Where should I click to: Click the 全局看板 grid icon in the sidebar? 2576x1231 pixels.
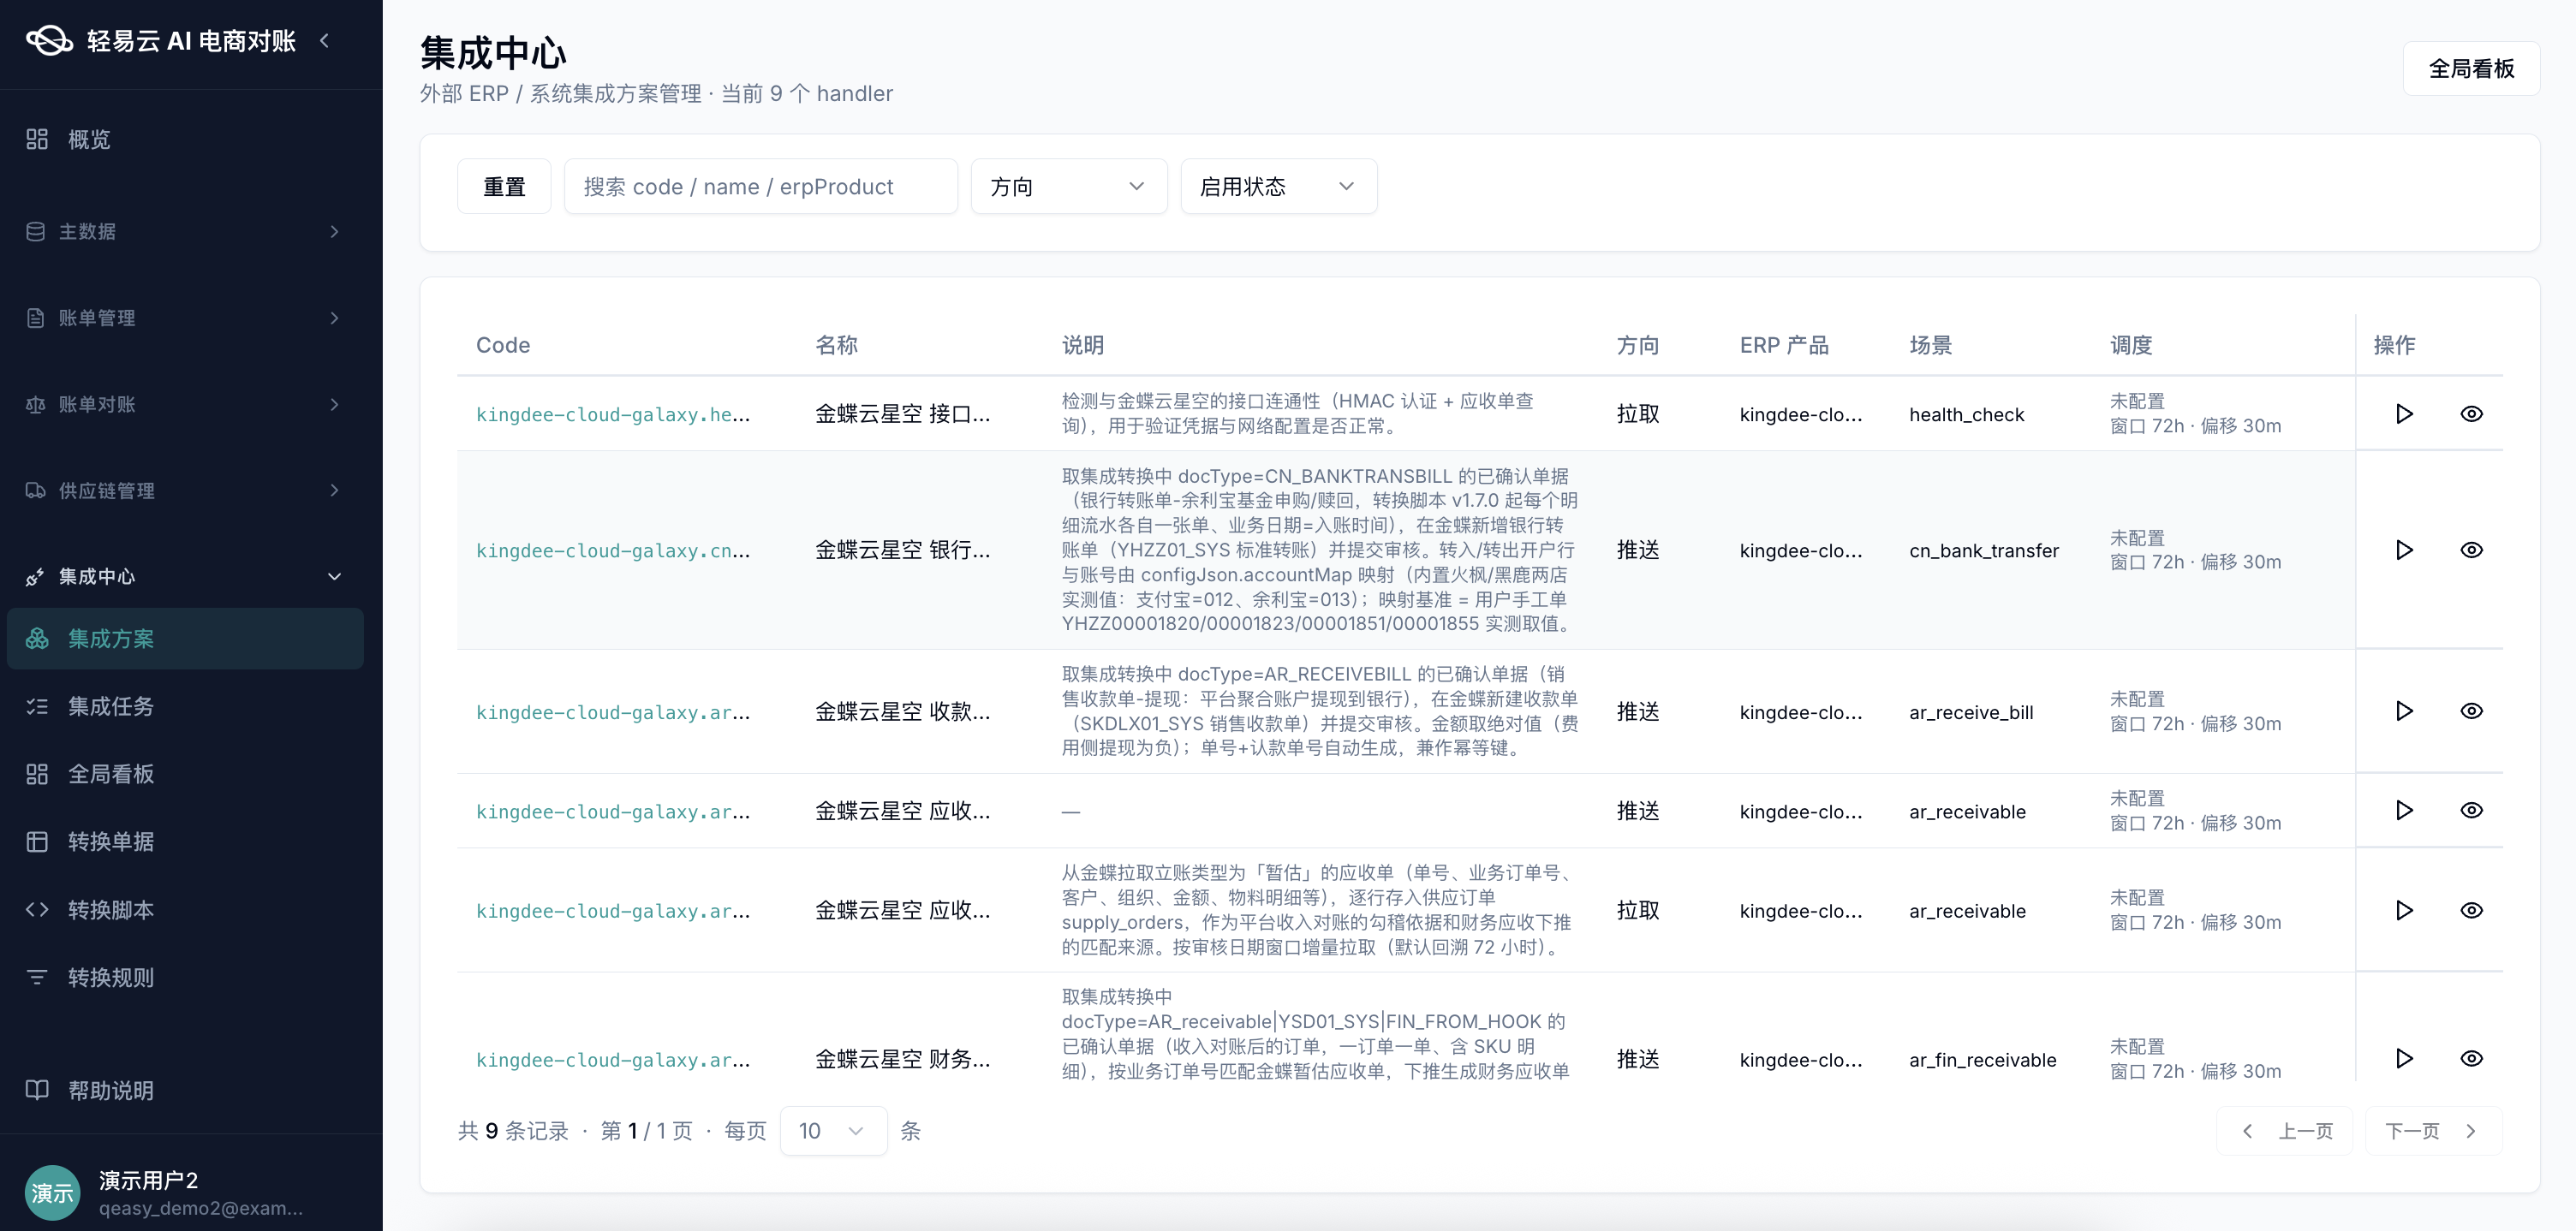[x=37, y=774]
